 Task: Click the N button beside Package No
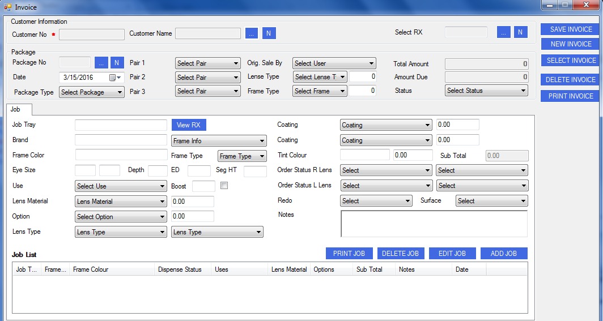(117, 62)
